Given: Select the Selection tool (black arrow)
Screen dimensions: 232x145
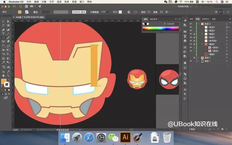Looking at the screenshot, I should pos(3,22).
